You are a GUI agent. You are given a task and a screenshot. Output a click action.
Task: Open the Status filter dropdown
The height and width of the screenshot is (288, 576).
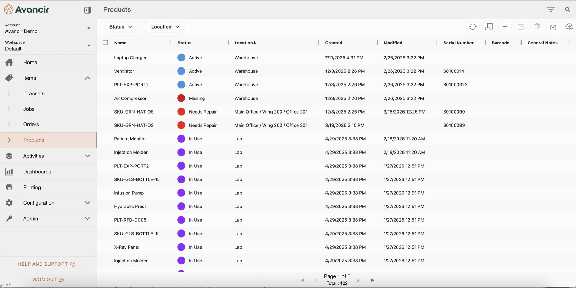pos(120,27)
